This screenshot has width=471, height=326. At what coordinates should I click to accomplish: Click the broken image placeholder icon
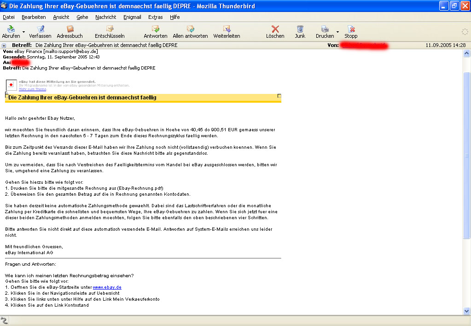pos(12,85)
